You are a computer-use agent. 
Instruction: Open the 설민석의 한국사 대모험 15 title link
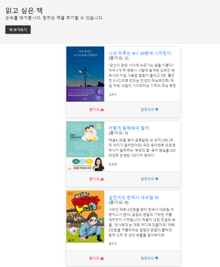[x=133, y=198]
